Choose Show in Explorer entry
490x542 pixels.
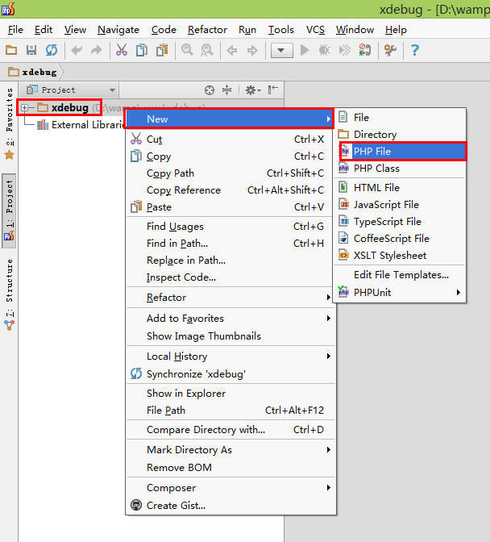(230, 394)
